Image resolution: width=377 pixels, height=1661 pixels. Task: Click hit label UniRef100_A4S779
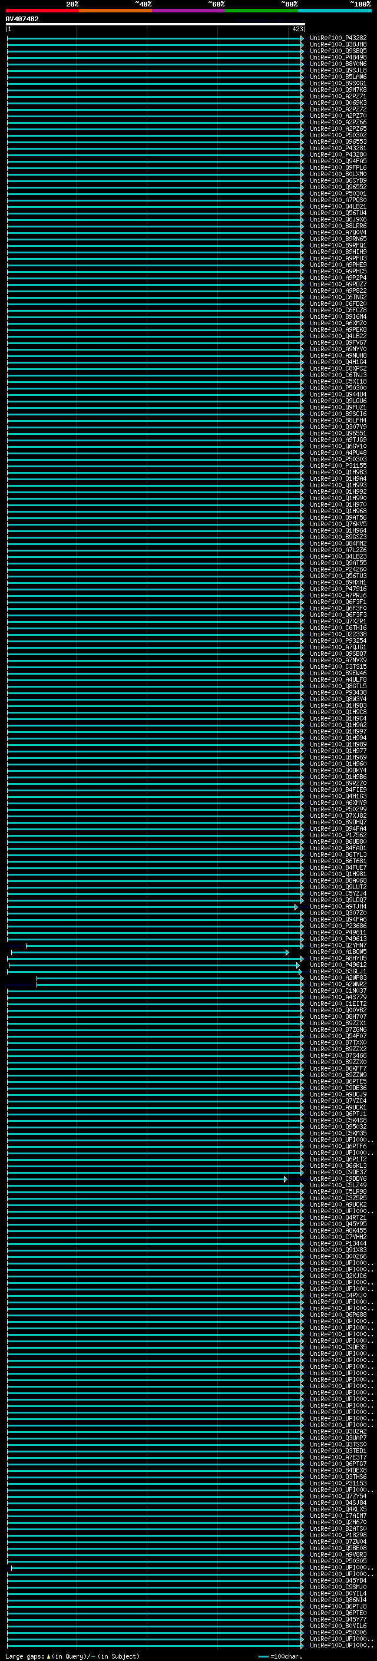(x=338, y=998)
